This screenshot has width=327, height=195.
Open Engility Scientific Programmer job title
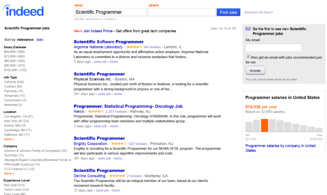pos(99,138)
